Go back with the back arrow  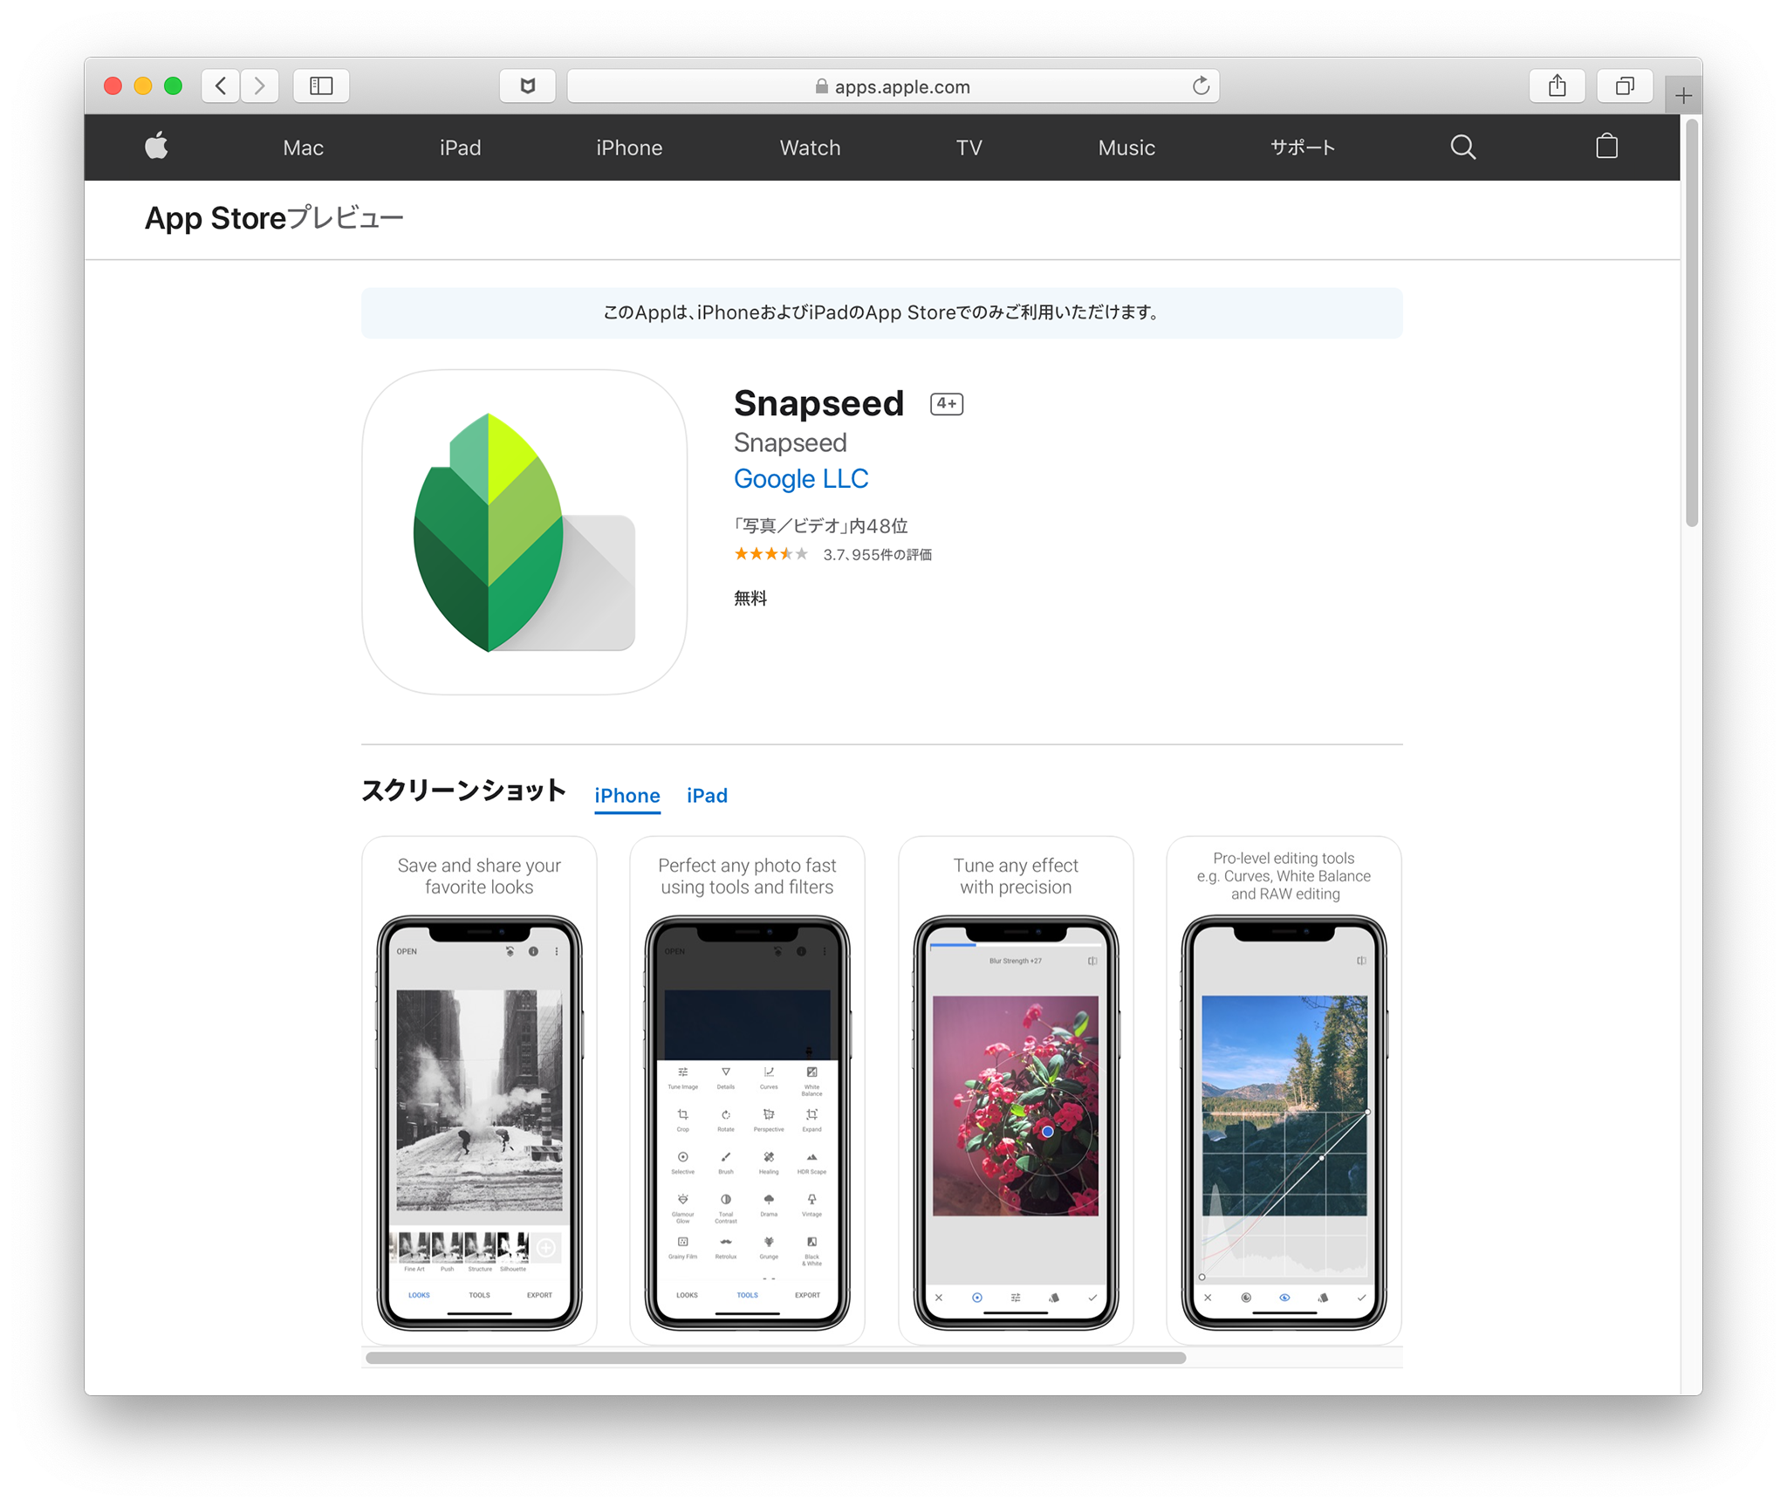click(221, 86)
